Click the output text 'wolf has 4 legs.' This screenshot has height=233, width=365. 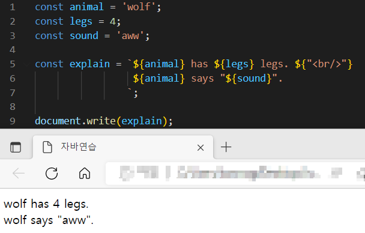coord(46,204)
